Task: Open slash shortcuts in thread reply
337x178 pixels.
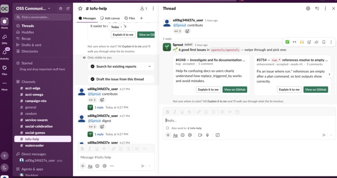Action: click(217, 135)
